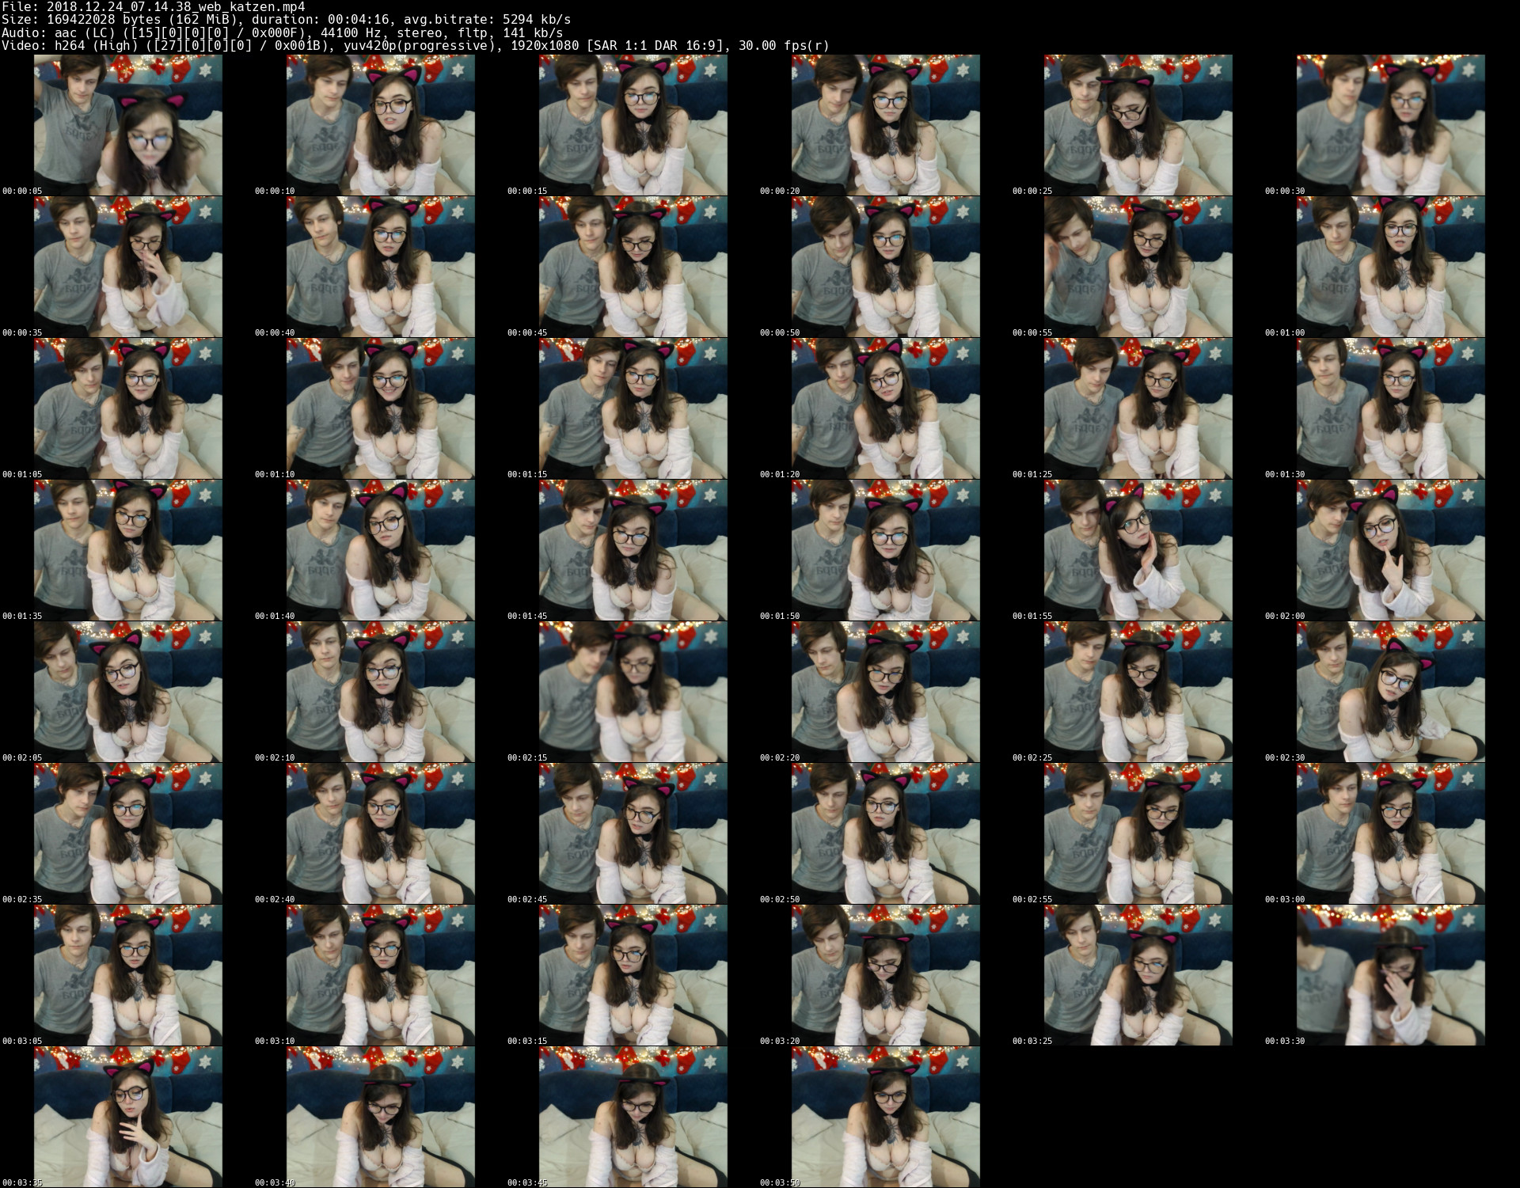This screenshot has width=1520, height=1188.
Task: Open the thumbnail at 00:03:25
Action: pos(1138,975)
